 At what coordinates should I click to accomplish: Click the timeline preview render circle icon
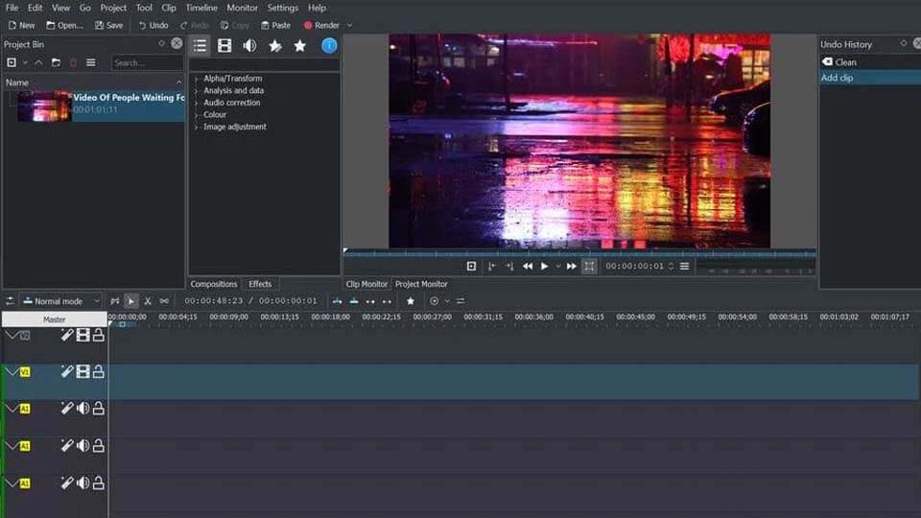click(x=434, y=300)
